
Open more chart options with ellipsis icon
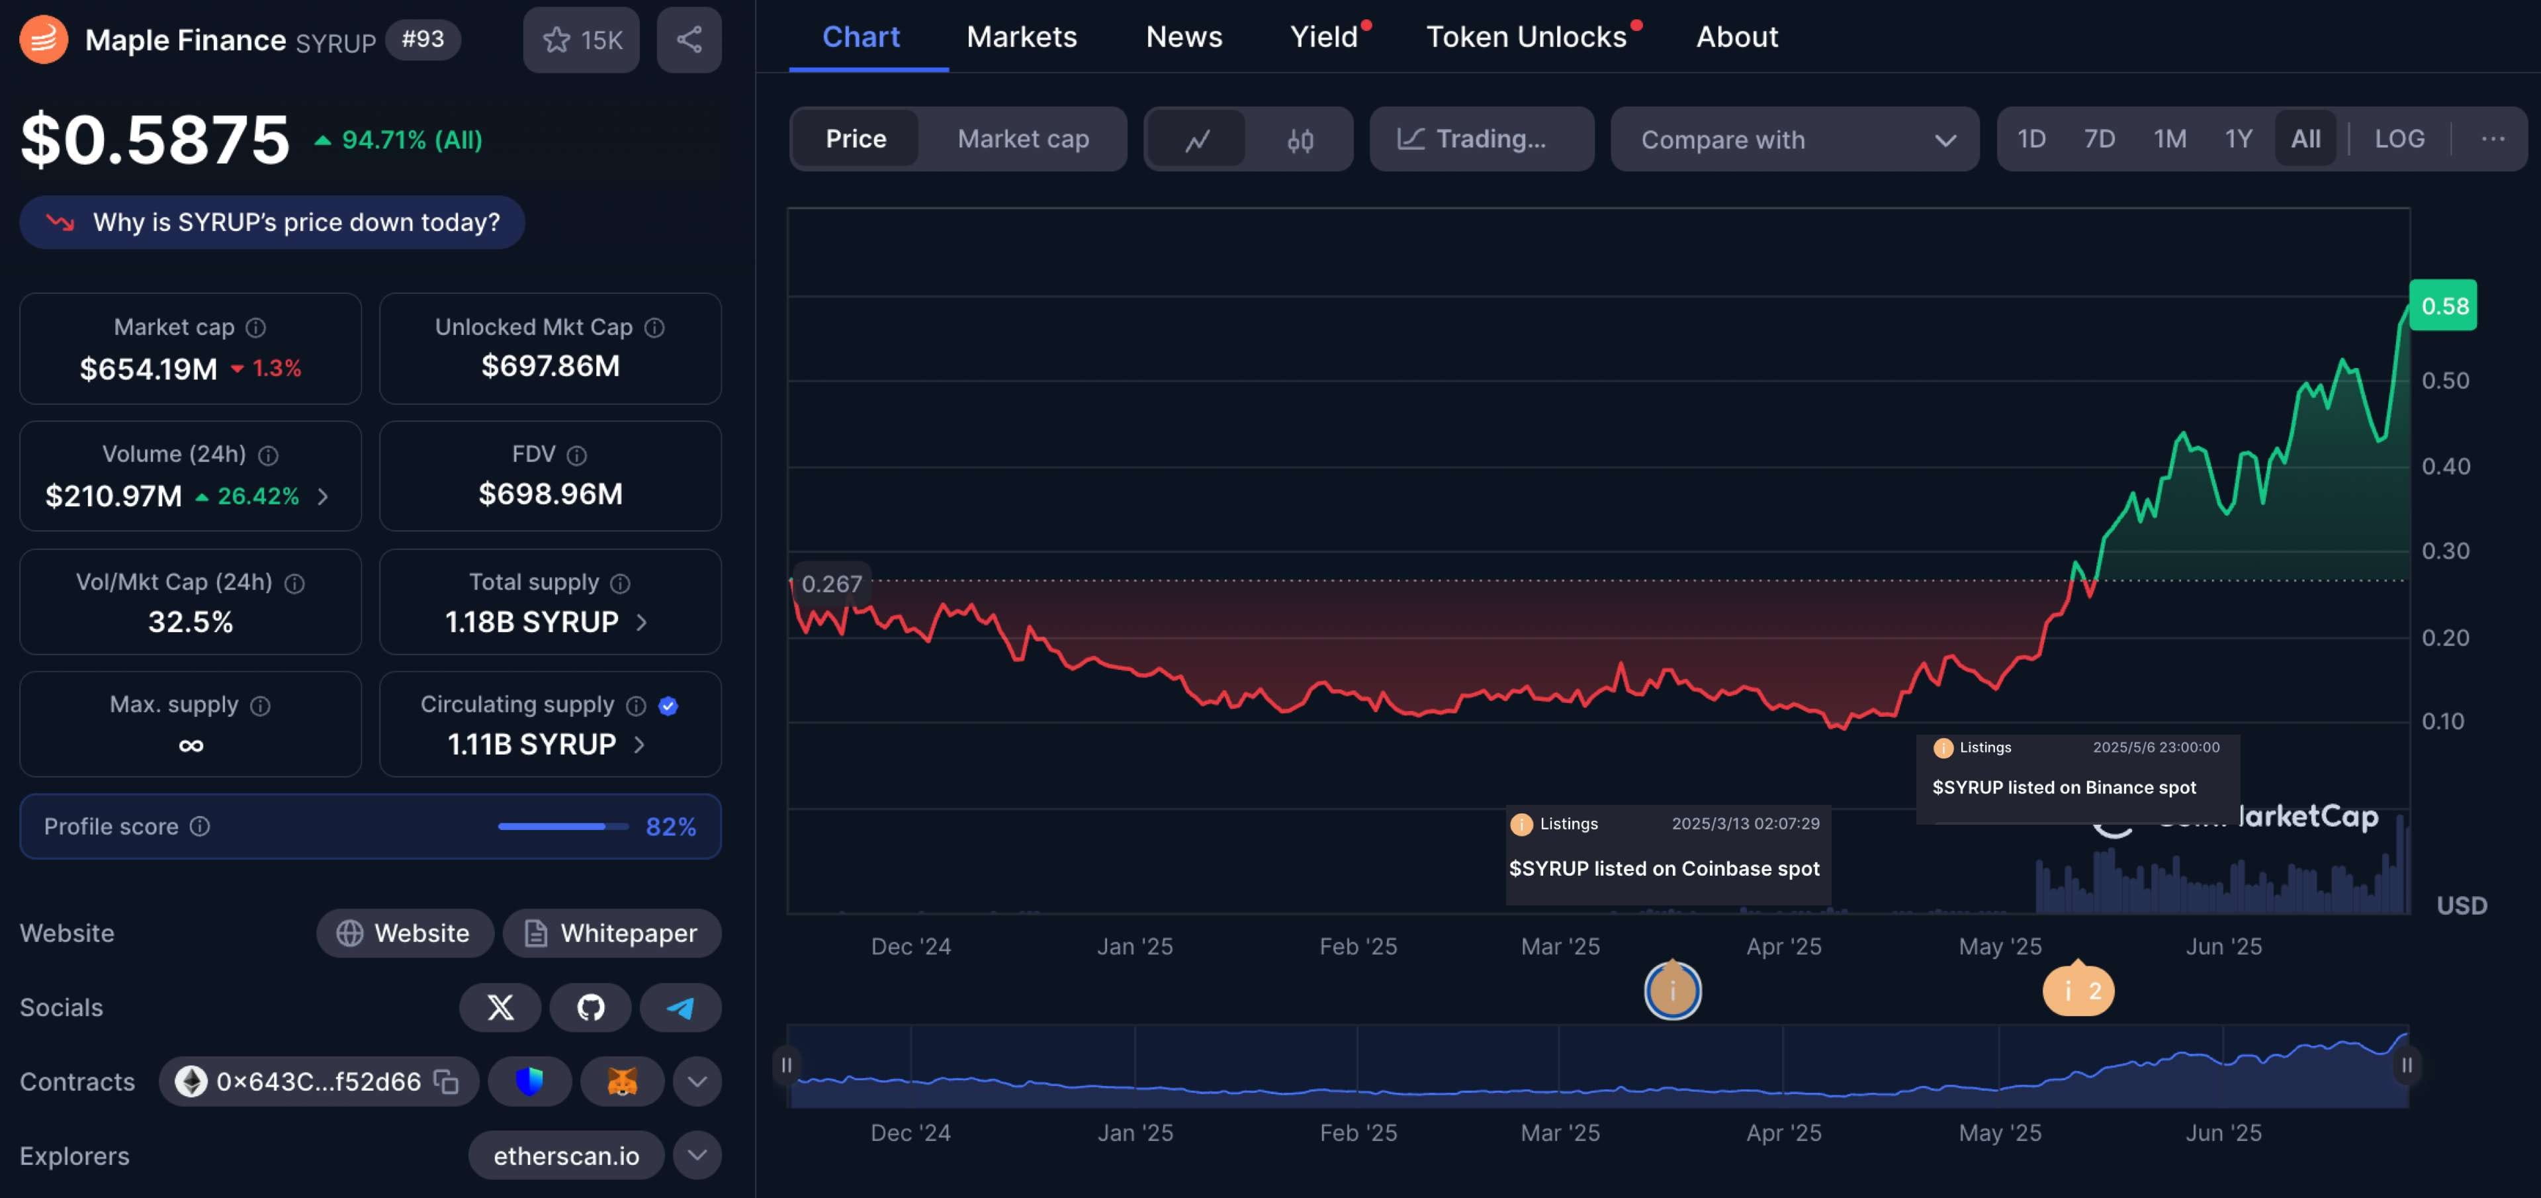click(x=2493, y=138)
